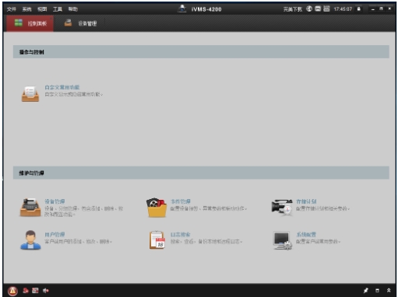Click the description under 自定义常用功能
This screenshot has height=297, width=402.
[74, 94]
